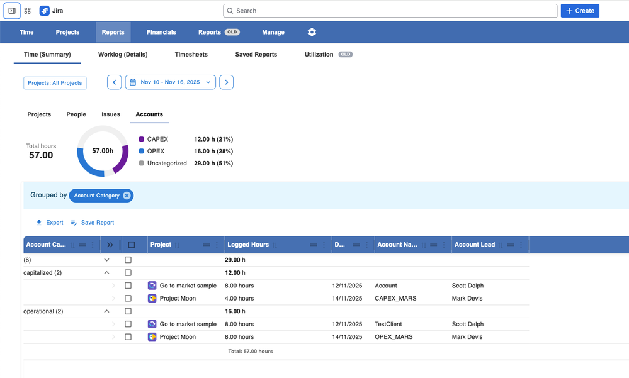Advance to next week arrow
Viewport: 629px width, 378px height.
(227, 82)
